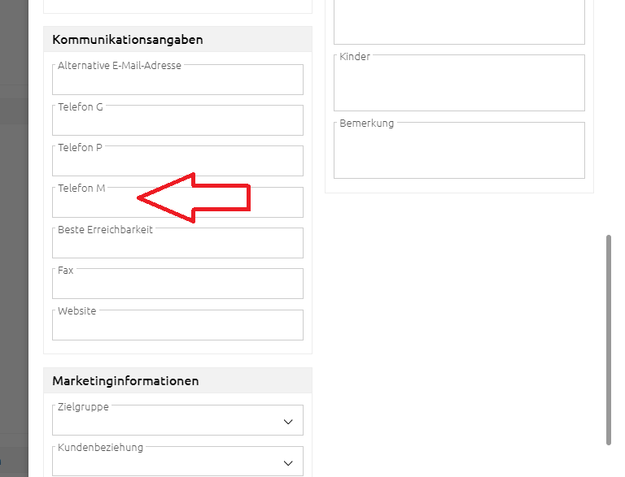Image resolution: width=625 pixels, height=477 pixels.
Task: Click the text area above Kinder
Action: point(459,23)
